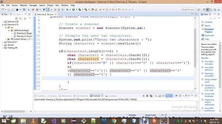This screenshot has width=222, height=124.
Task: Open Bookmarks link in Help panel
Action: click(x=209, y=35)
